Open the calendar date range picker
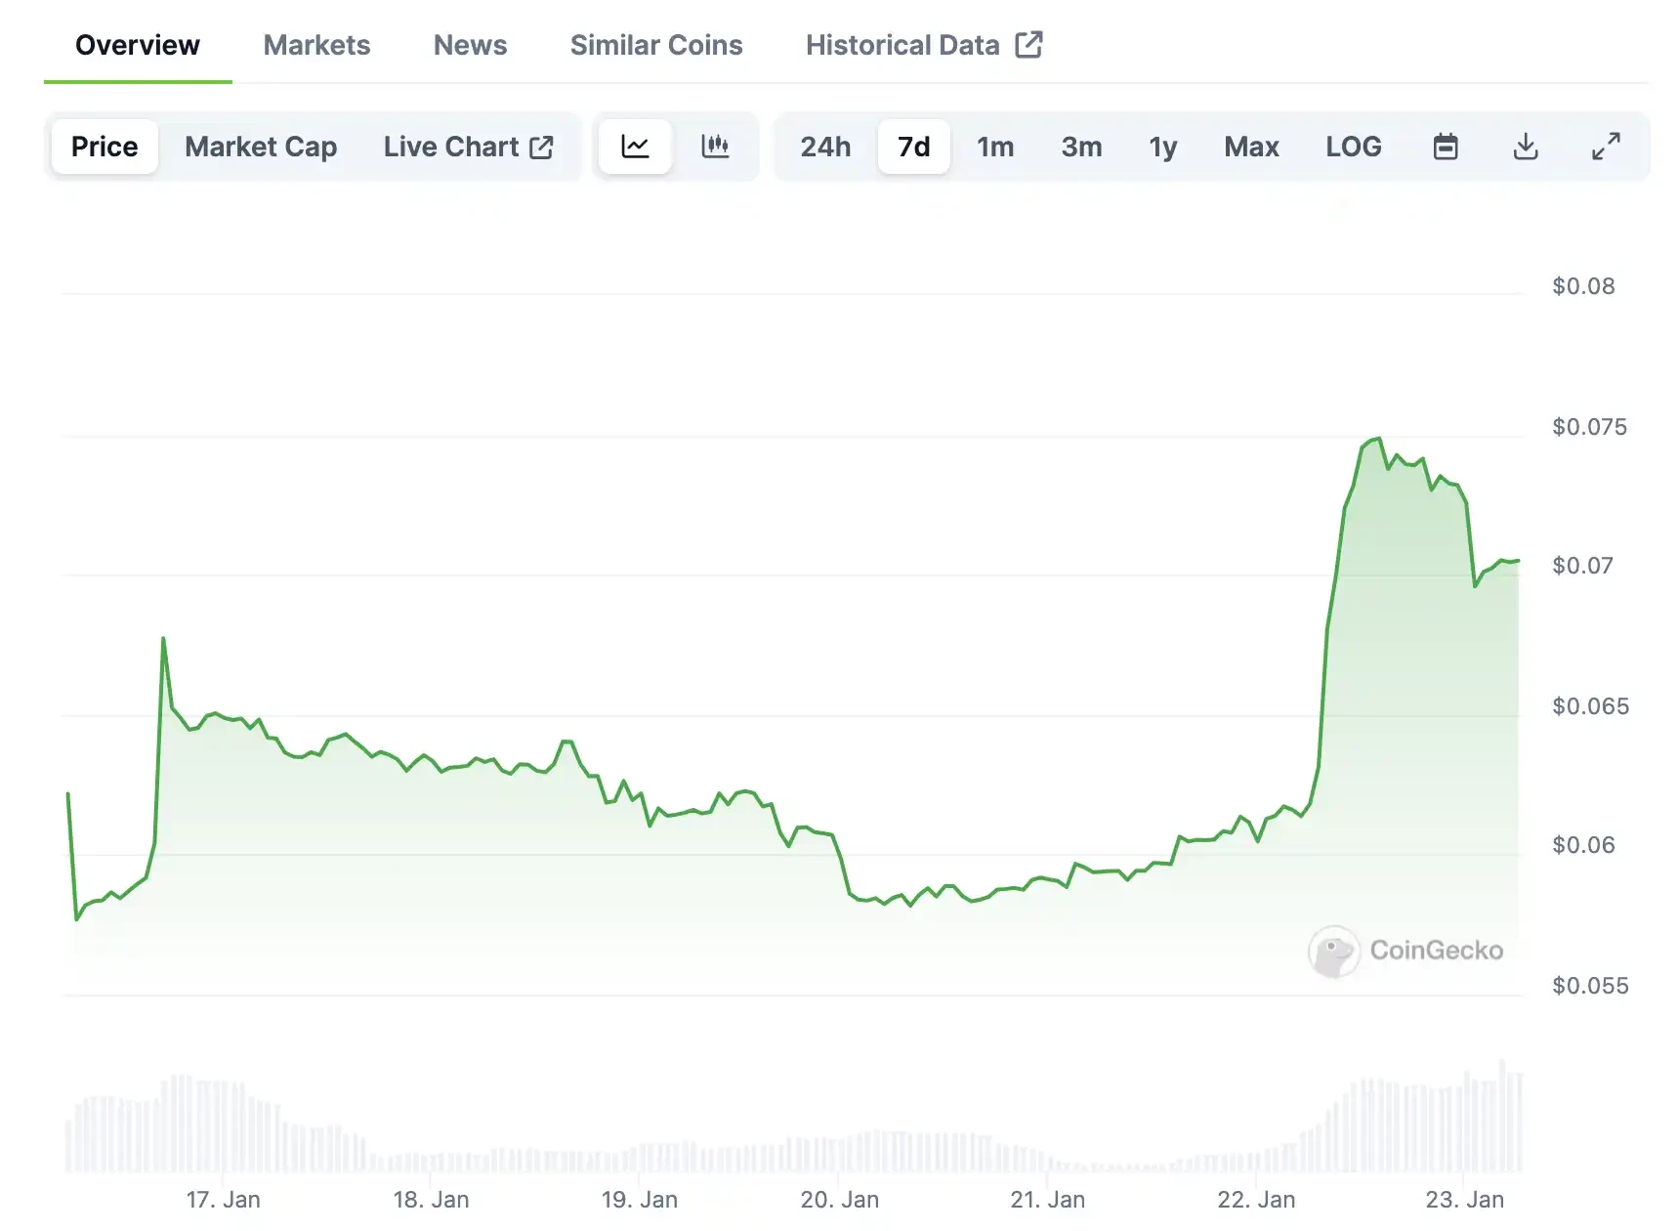This screenshot has height=1231, width=1678. (x=1446, y=147)
